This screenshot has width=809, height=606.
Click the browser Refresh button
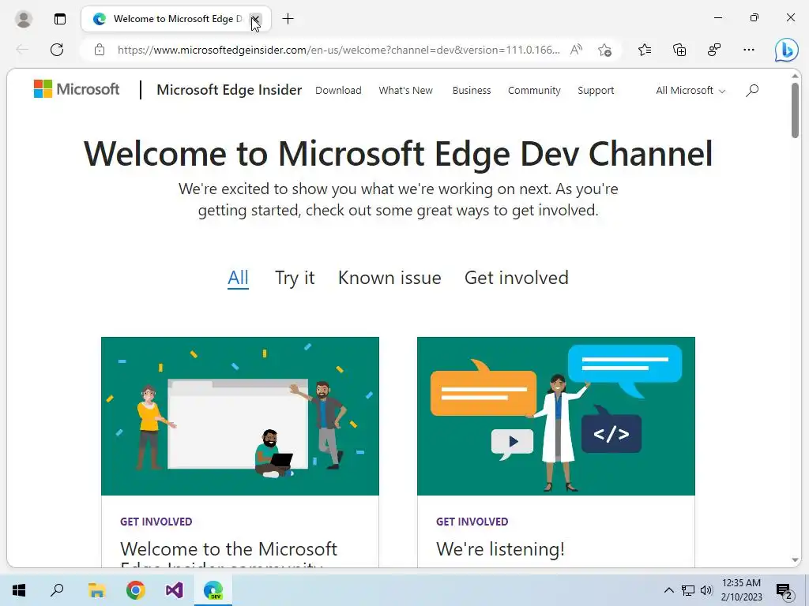57,50
